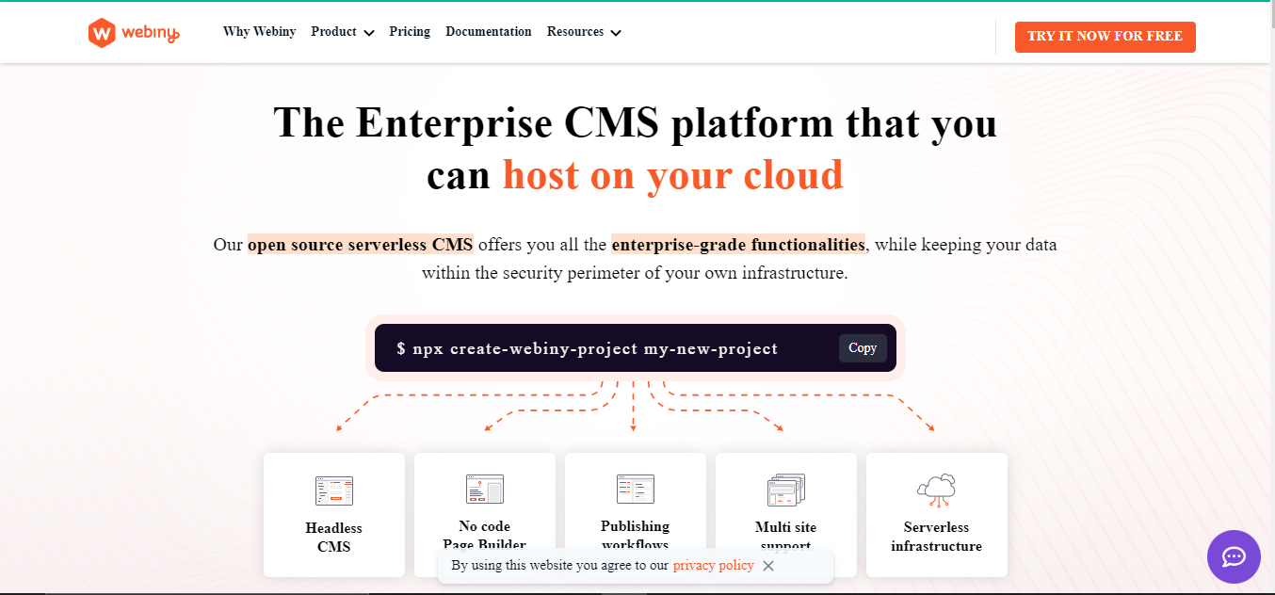Viewport: 1275px width, 595px height.
Task: Click the npx create-webiny-project command text
Action: [x=588, y=349]
